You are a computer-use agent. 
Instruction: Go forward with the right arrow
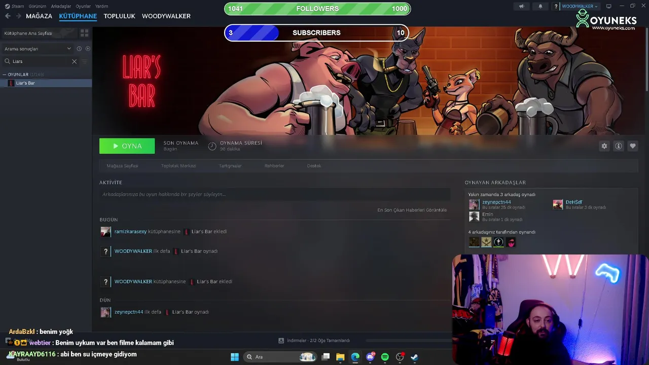19,16
